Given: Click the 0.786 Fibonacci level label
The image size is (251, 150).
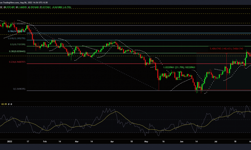Looking at the screenshot, I should click(x=17, y=31).
